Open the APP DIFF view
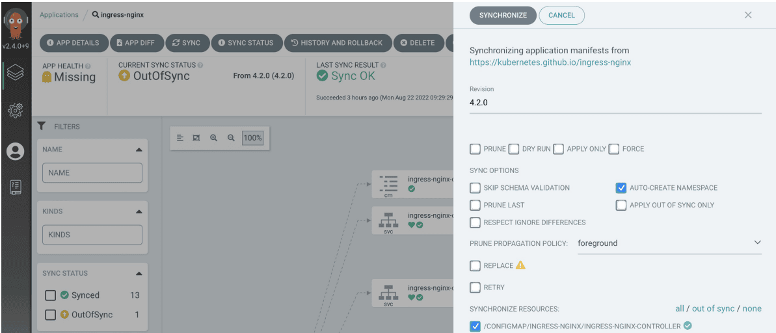The image size is (776, 333). point(135,43)
